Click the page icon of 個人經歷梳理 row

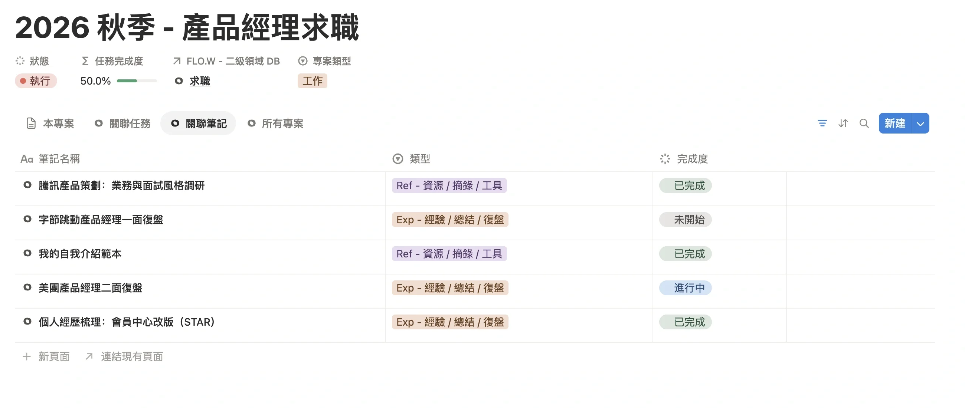pyautogui.click(x=27, y=321)
